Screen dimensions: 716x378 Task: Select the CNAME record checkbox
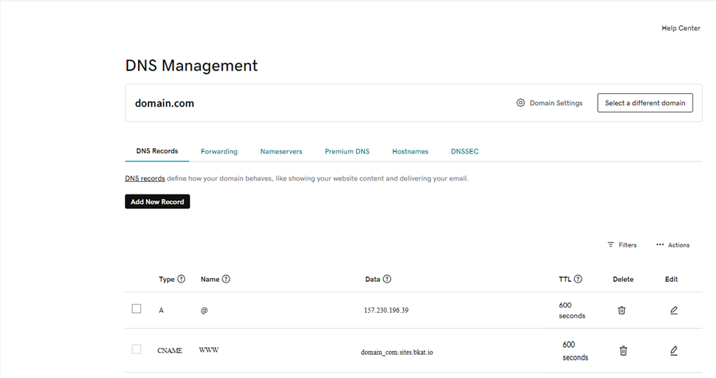tap(137, 349)
